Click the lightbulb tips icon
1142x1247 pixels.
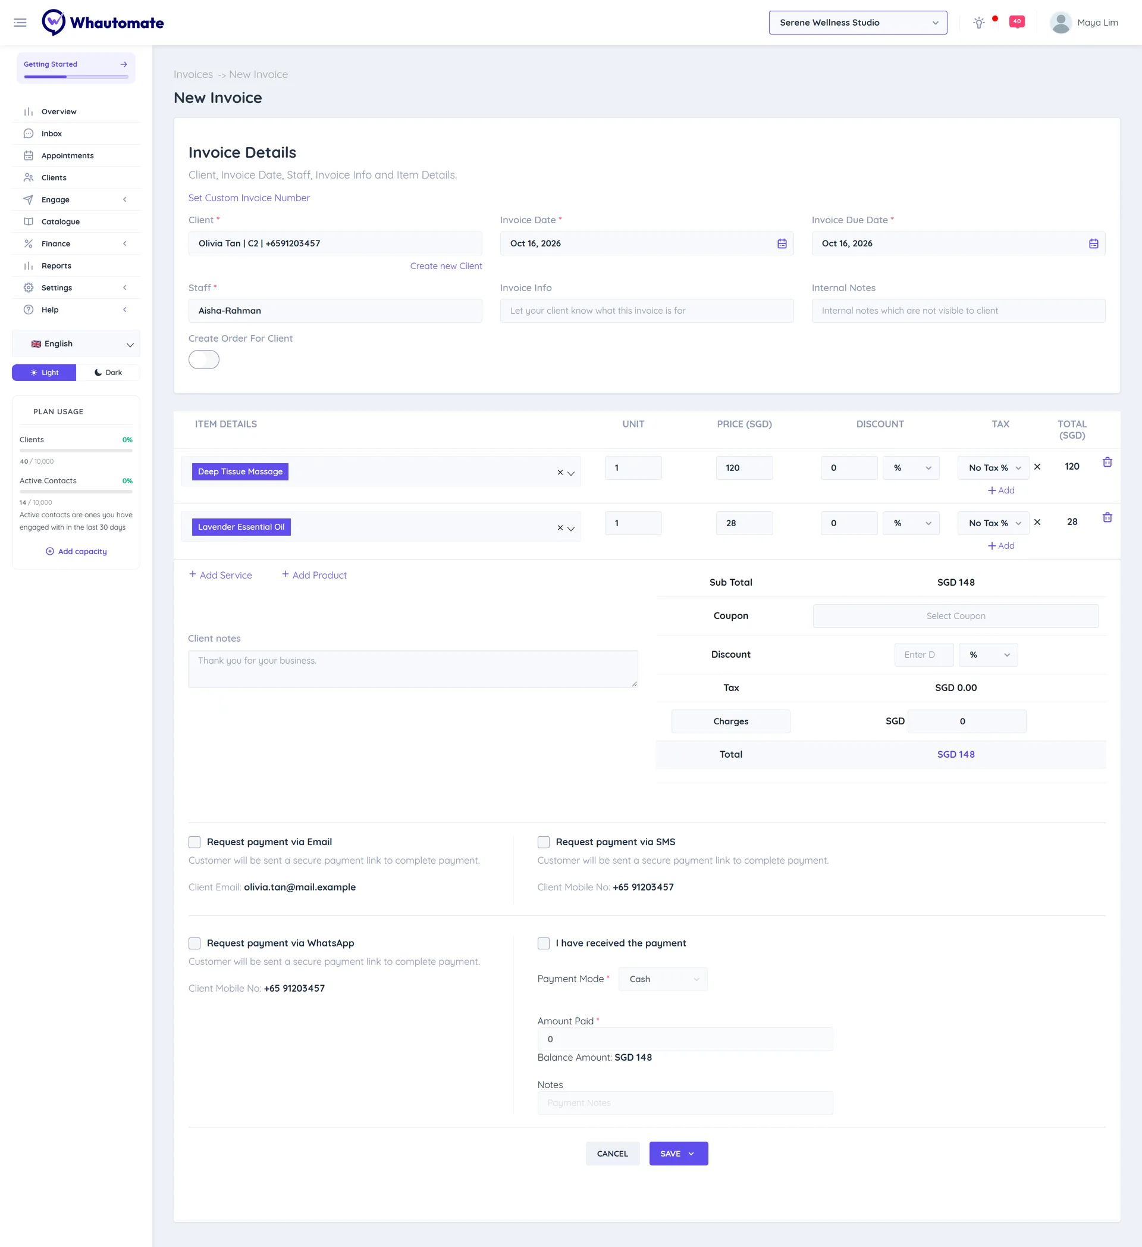coord(978,23)
